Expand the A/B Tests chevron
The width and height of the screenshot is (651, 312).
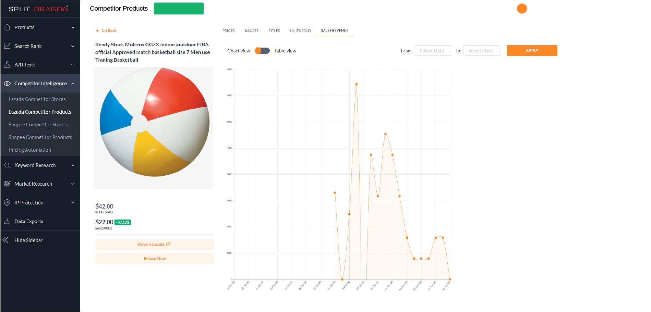(x=73, y=65)
